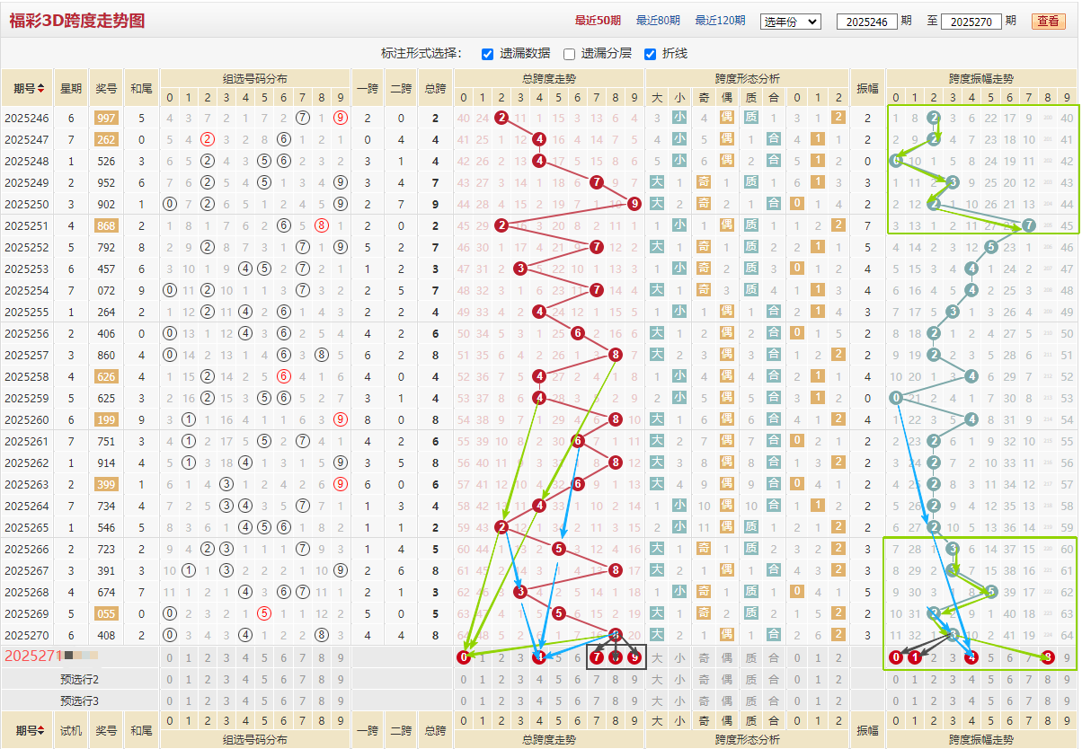The width and height of the screenshot is (1082, 749).
Task: Select 合 in the 预选行3 row
Action: [x=774, y=701]
